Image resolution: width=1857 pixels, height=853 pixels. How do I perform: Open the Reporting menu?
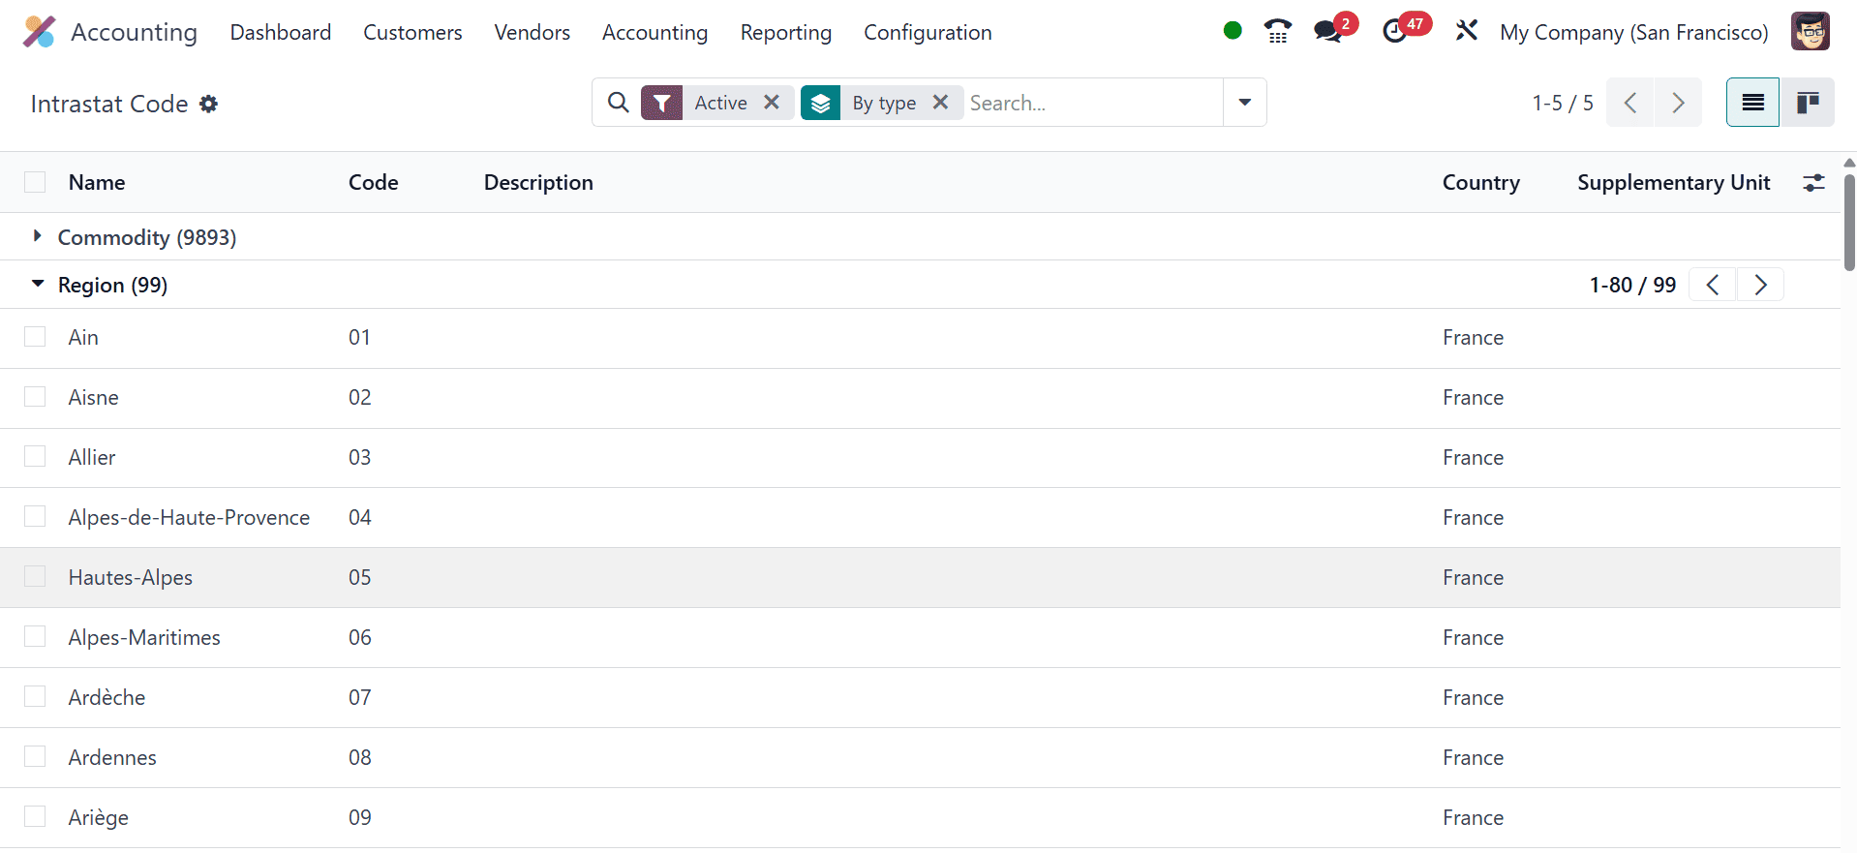tap(785, 32)
